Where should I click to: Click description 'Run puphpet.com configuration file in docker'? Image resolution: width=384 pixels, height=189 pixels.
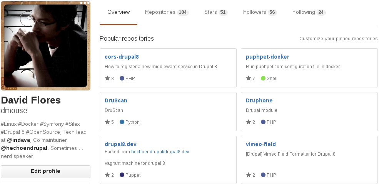[x=293, y=67]
